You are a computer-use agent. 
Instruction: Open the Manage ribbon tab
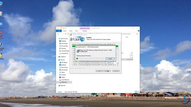[85, 31]
